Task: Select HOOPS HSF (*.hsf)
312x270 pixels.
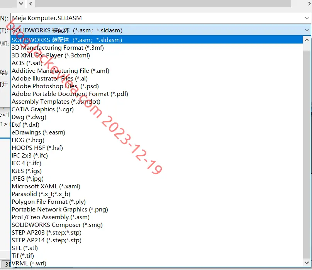Action: [157, 148]
